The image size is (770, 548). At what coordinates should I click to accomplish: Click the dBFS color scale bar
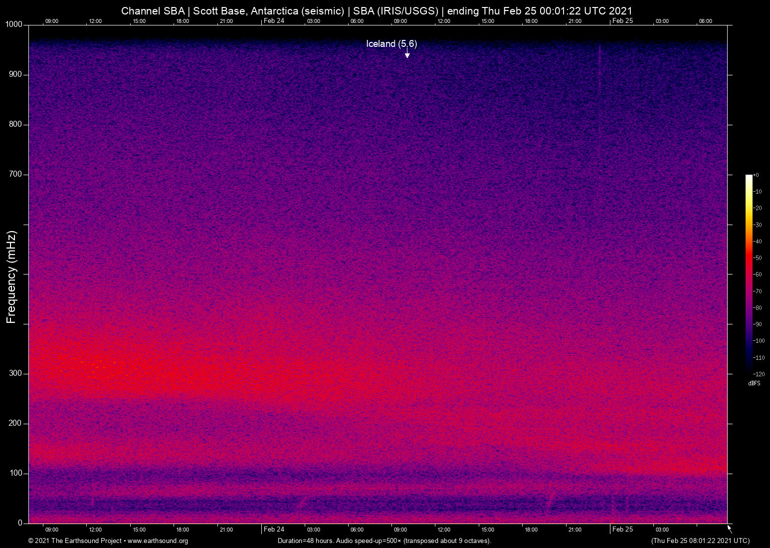[749, 274]
